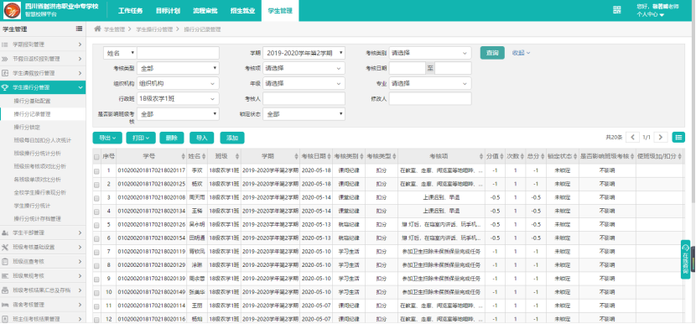
Task: Check row 5 checkbox
Action: coord(96,224)
